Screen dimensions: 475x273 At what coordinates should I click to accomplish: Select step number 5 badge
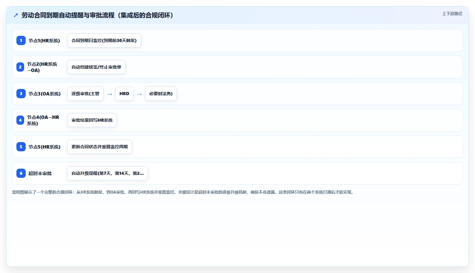(21, 147)
